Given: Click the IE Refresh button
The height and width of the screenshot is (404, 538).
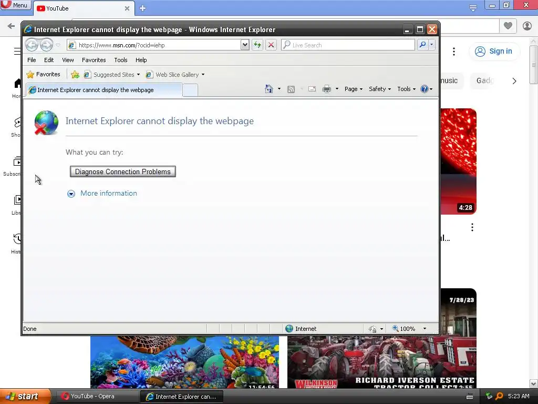Looking at the screenshot, I should tap(257, 45).
